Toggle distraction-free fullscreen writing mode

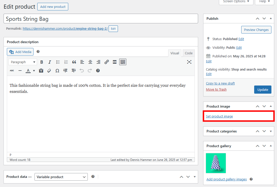pyautogui.click(x=189, y=62)
